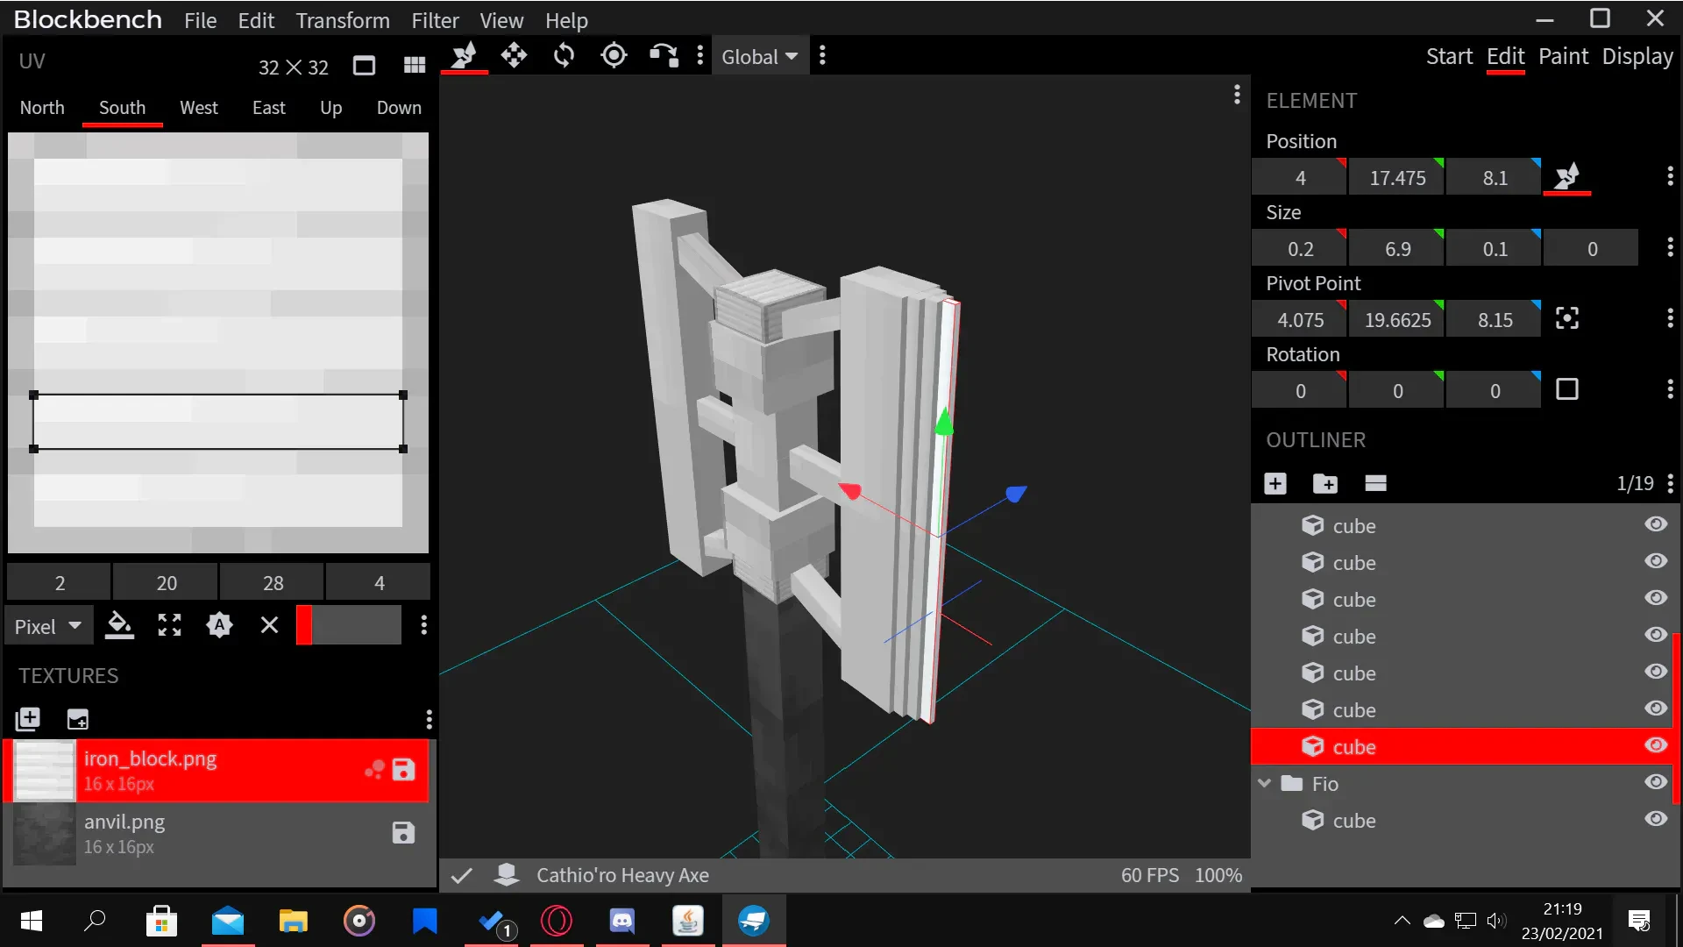Maximize UV face mapping
This screenshot has width=1683, height=947.
[169, 625]
